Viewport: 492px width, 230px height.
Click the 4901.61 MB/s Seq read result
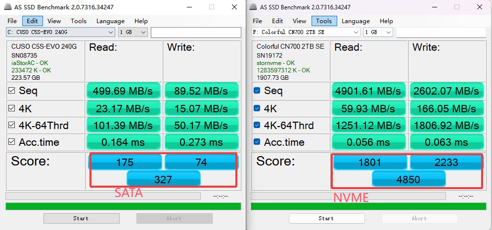[368, 91]
